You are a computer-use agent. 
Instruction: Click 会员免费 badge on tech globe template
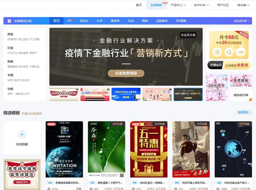[244, 124]
